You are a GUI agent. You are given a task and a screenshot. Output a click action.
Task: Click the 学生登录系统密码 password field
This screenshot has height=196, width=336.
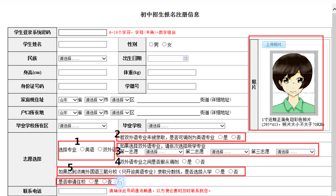(82, 32)
